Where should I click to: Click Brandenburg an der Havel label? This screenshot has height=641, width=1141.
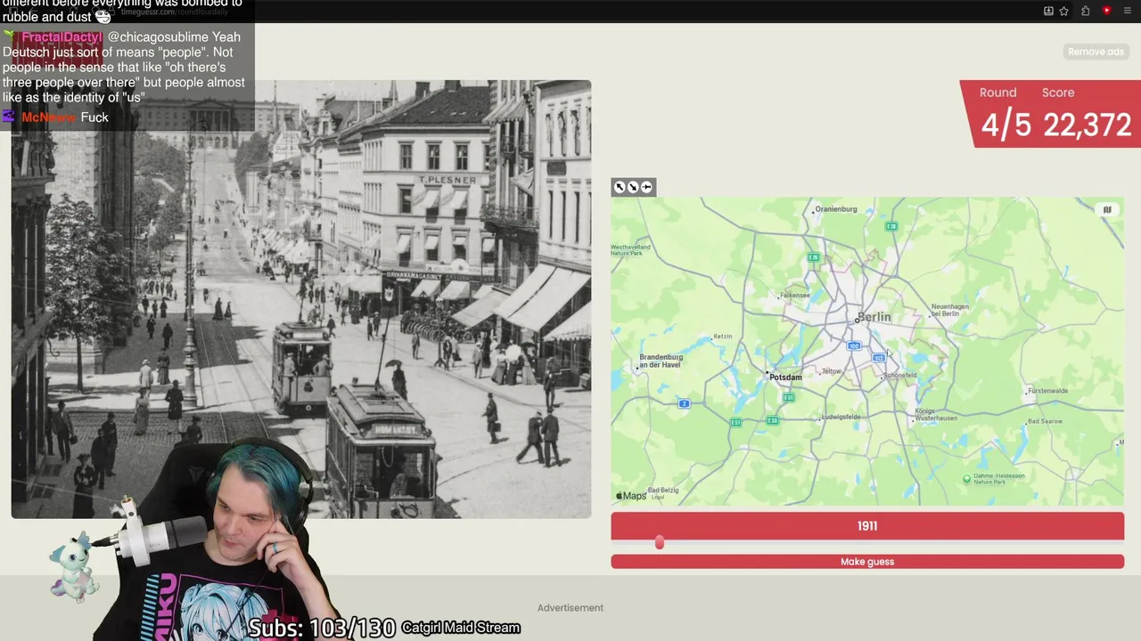pos(661,361)
